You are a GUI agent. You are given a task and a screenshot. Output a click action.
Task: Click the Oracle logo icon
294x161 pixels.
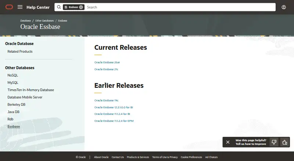click(9, 7)
